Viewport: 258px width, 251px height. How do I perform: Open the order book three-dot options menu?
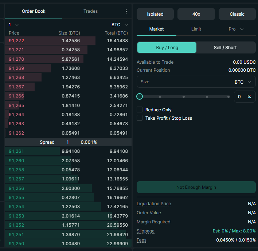coord(126,11)
